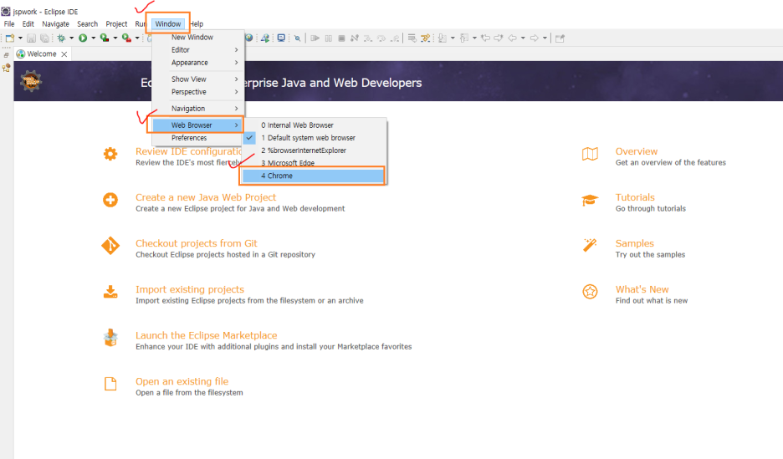Open the File menu
Image resolution: width=783 pixels, height=459 pixels.
click(9, 24)
